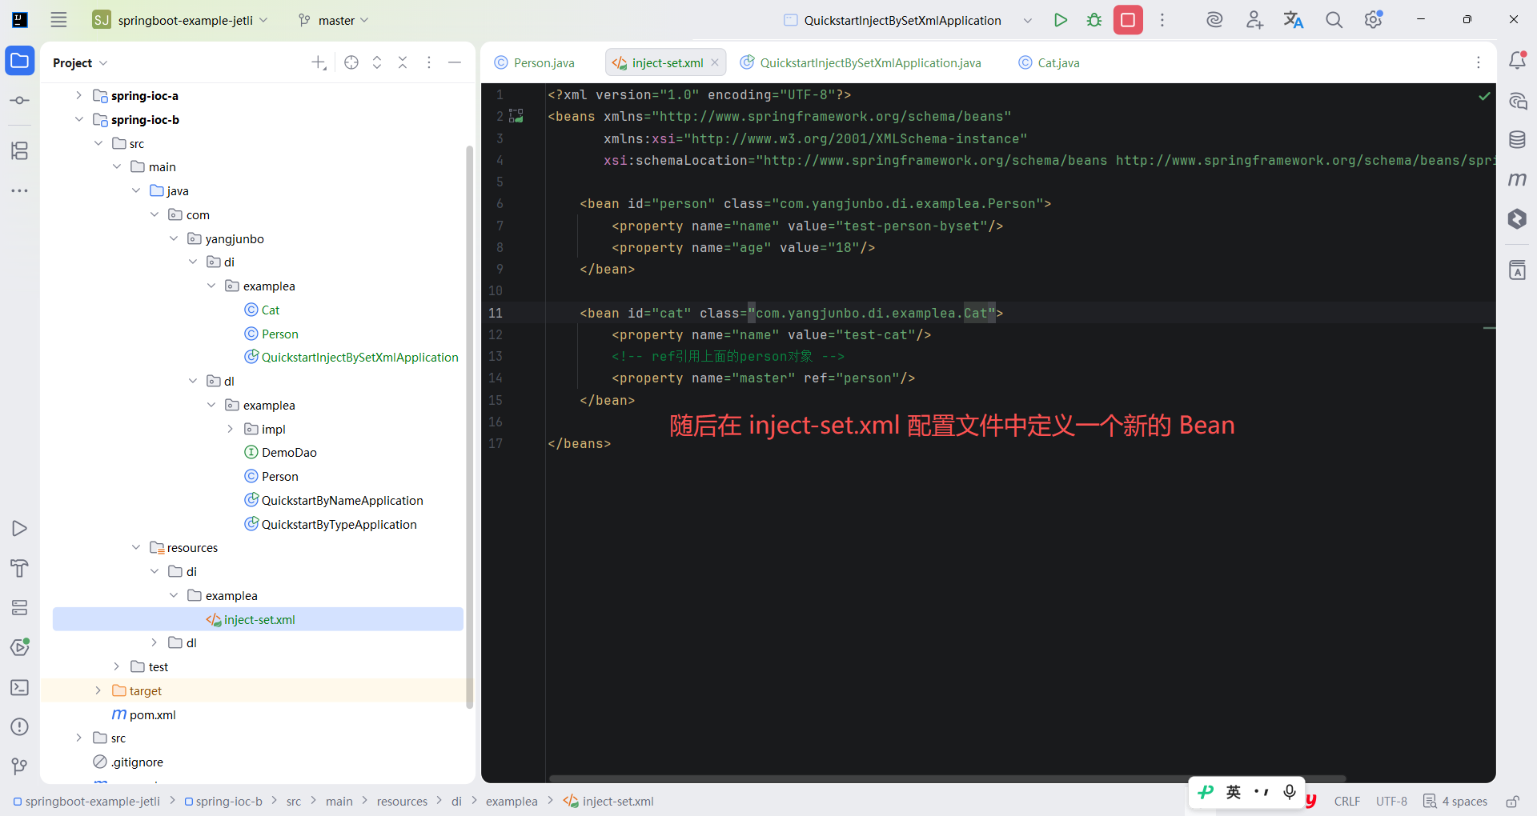Open IDE settings gear
This screenshot has width=1537, height=816.
click(1374, 20)
